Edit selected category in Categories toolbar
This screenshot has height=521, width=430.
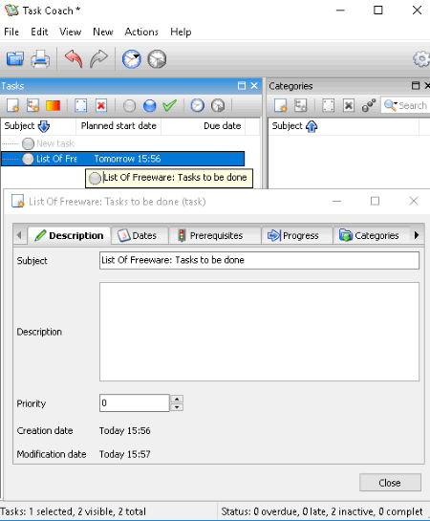coord(328,106)
